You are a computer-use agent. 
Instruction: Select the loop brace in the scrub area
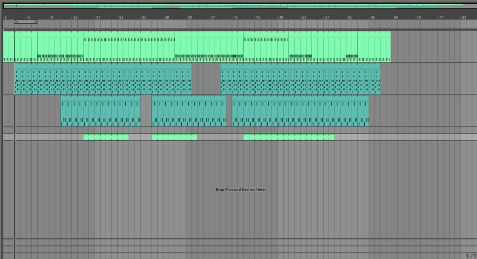pyautogui.click(x=26, y=21)
